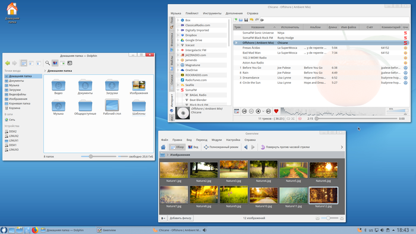This screenshot has width=416, height=234.
Task: Click Добавить фильтр button in Gwenview
Action: (x=181, y=218)
